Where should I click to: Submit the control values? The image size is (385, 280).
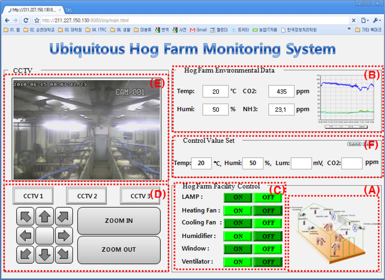click(x=354, y=144)
